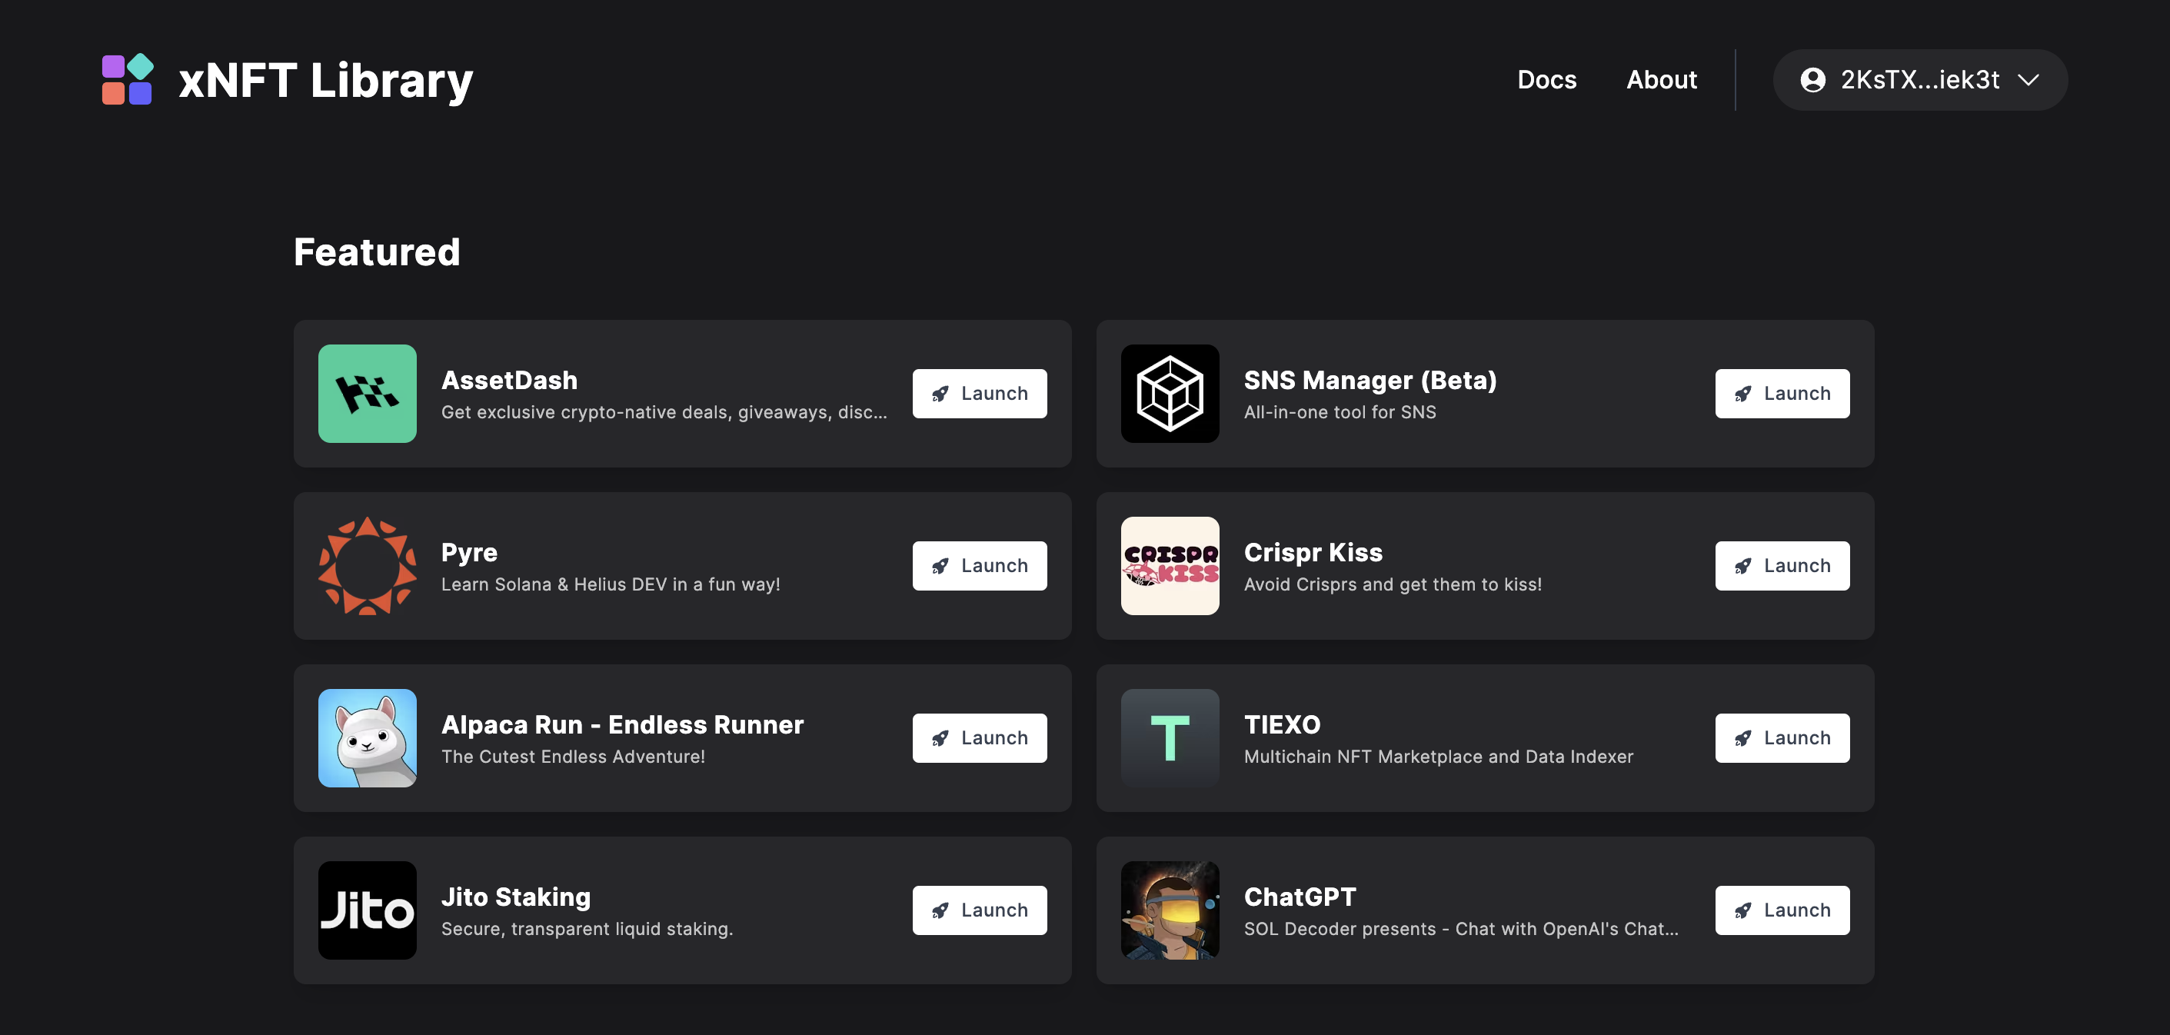Select the Crispr Kiss title text
Screen dimensions: 2170x1035
[1313, 552]
